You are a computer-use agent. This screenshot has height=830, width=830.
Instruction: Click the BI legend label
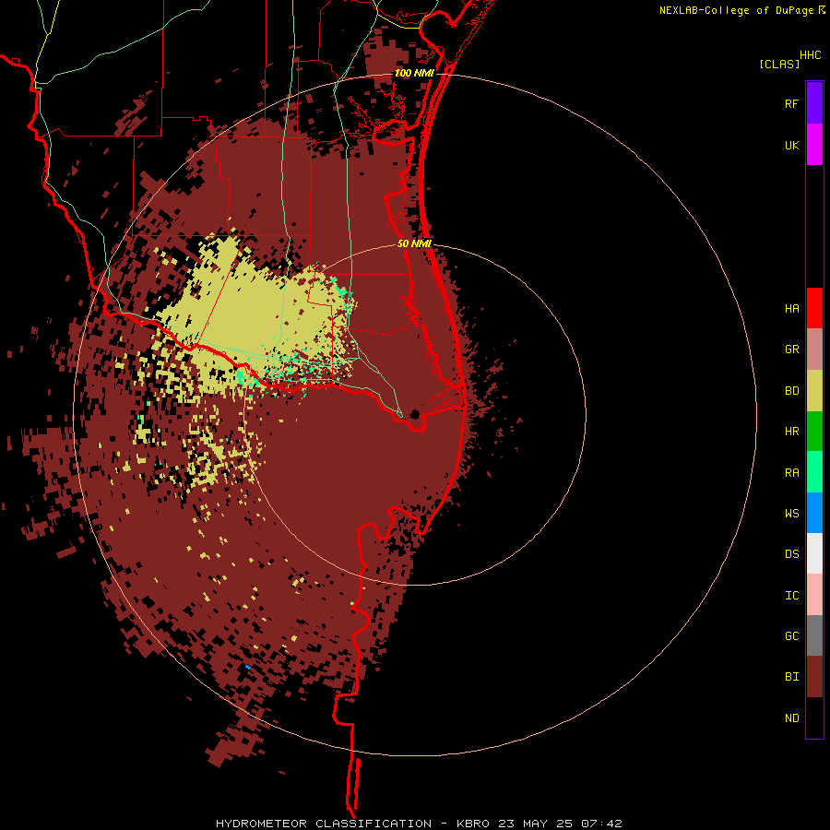791,677
